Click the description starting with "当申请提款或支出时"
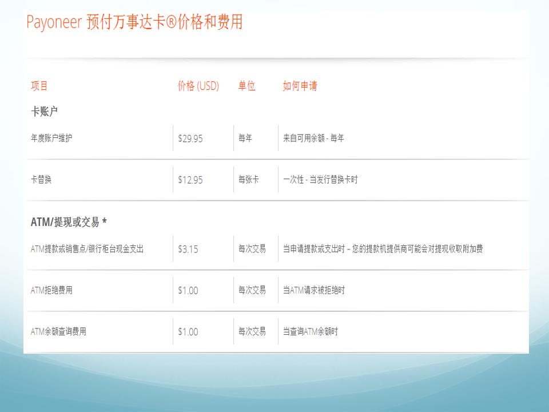The image size is (549, 412). tap(383, 249)
